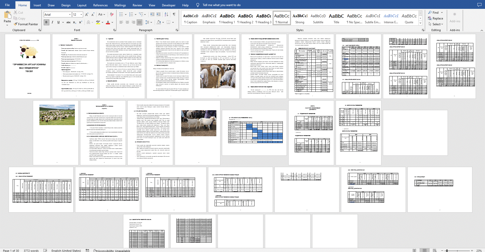This screenshot has height=252, width=485.
Task: Open the Line Spacing dropdown
Action: [149, 22]
